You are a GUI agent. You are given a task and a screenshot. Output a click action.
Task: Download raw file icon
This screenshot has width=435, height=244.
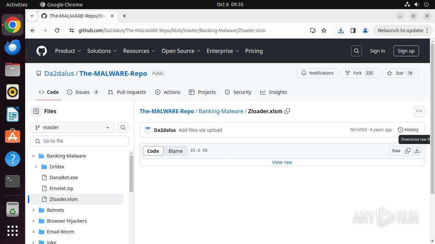coord(417,151)
